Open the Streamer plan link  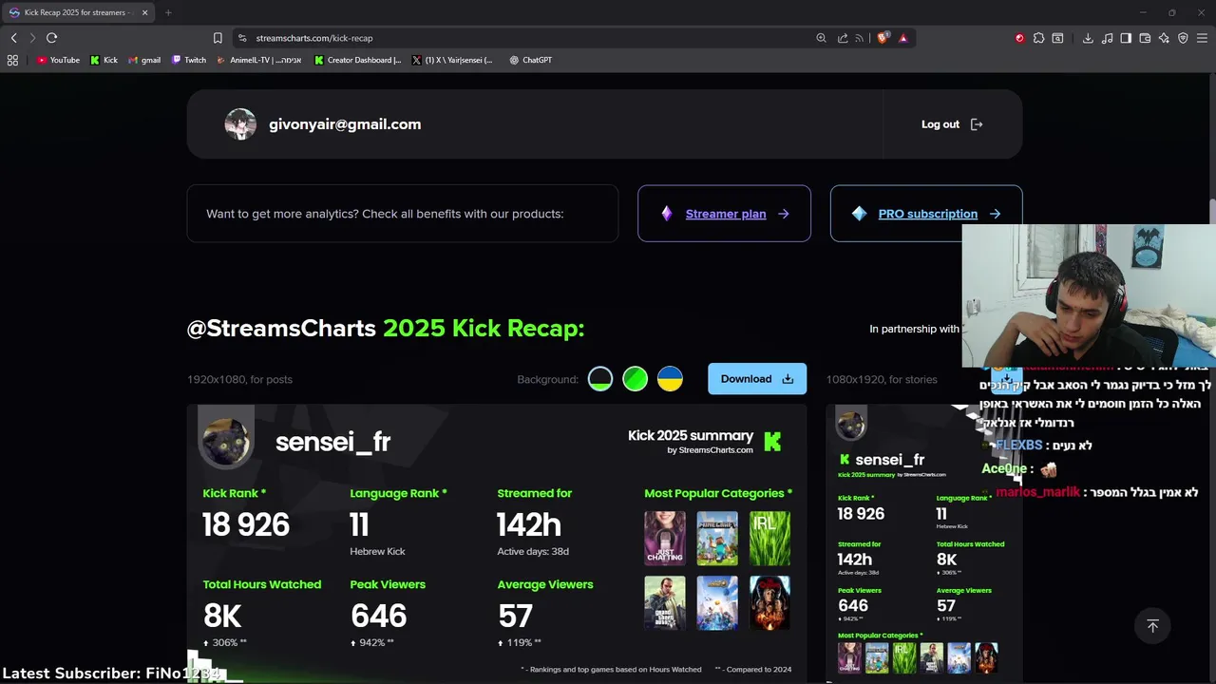tap(724, 214)
